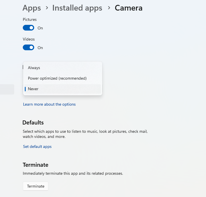Screen dimensions: 206x197
Task: Click the Camera breadcrumb title
Action: tap(129, 8)
